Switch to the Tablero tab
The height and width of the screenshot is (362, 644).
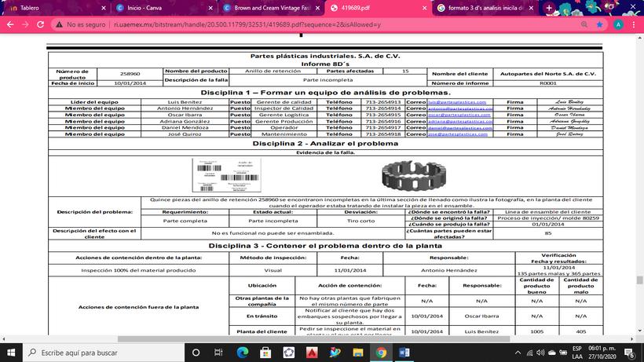pyautogui.click(x=56, y=8)
